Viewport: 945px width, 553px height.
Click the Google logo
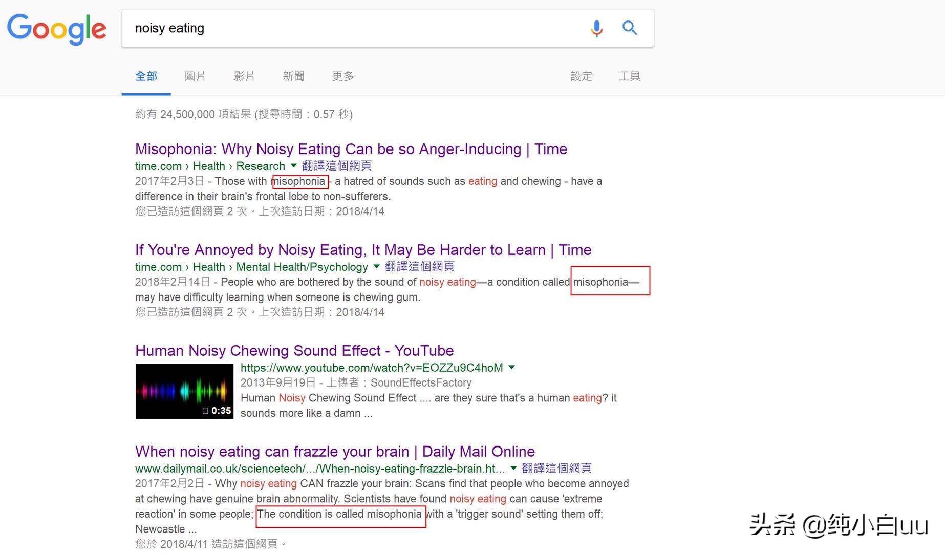(x=57, y=29)
